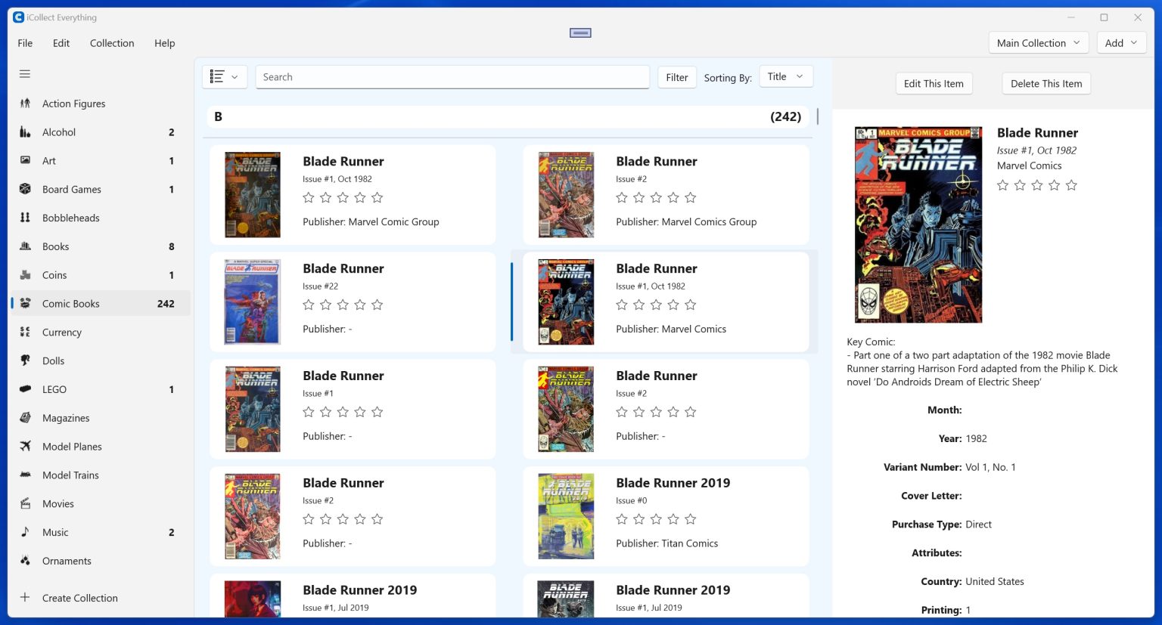This screenshot has height=625, width=1162.
Task: Select the Music category icon
Action: pos(25,532)
